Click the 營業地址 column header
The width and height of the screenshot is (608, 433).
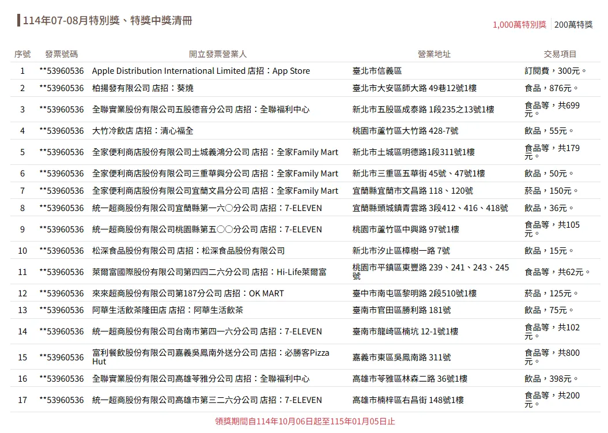coord(435,54)
